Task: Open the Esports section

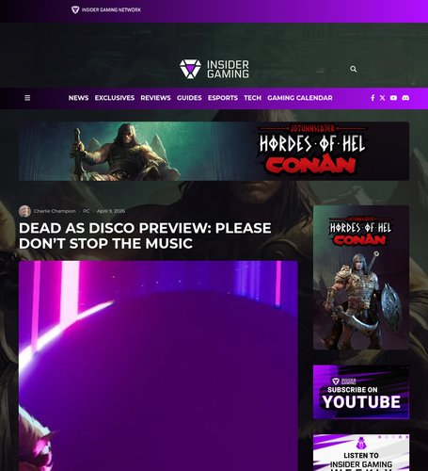Action: tap(223, 98)
